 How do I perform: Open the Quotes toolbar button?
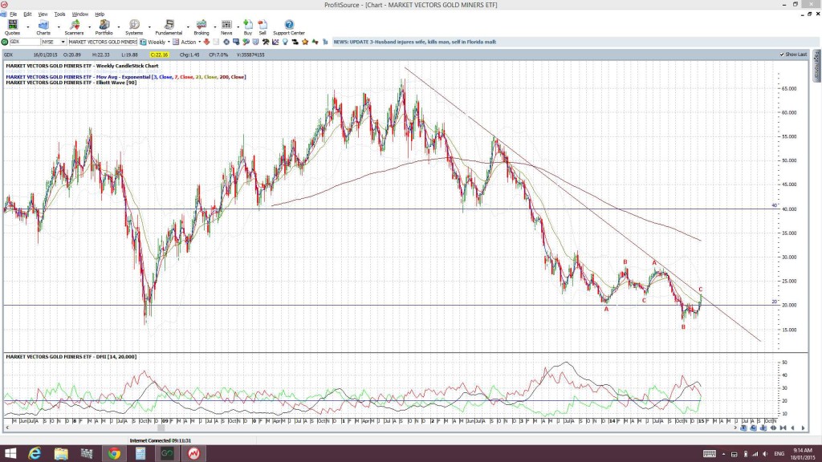(12, 27)
